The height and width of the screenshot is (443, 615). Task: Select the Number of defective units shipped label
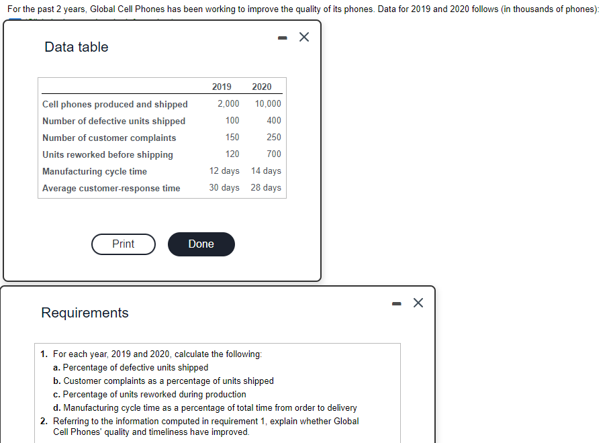(x=113, y=120)
